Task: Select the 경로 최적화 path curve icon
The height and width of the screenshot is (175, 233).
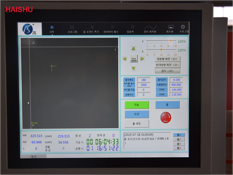Action: tap(150, 27)
